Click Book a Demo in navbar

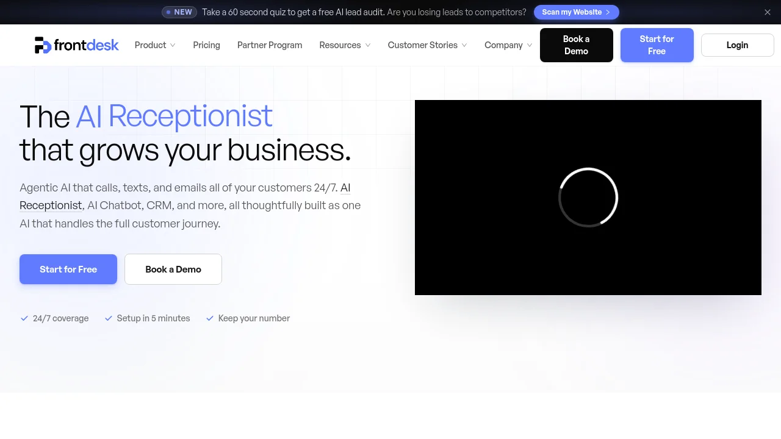pyautogui.click(x=576, y=45)
